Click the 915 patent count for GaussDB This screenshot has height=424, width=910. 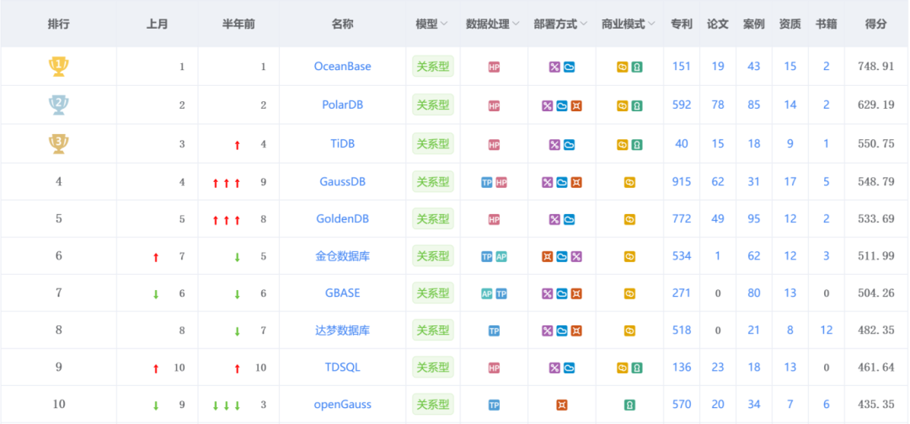coord(682,181)
